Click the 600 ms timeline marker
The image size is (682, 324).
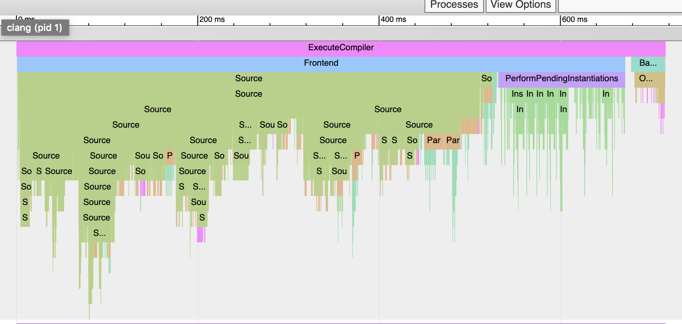tap(574, 20)
